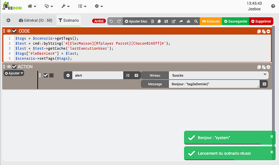Click the Jeebox name label
The width and height of the screenshot is (279, 165).
click(254, 9)
